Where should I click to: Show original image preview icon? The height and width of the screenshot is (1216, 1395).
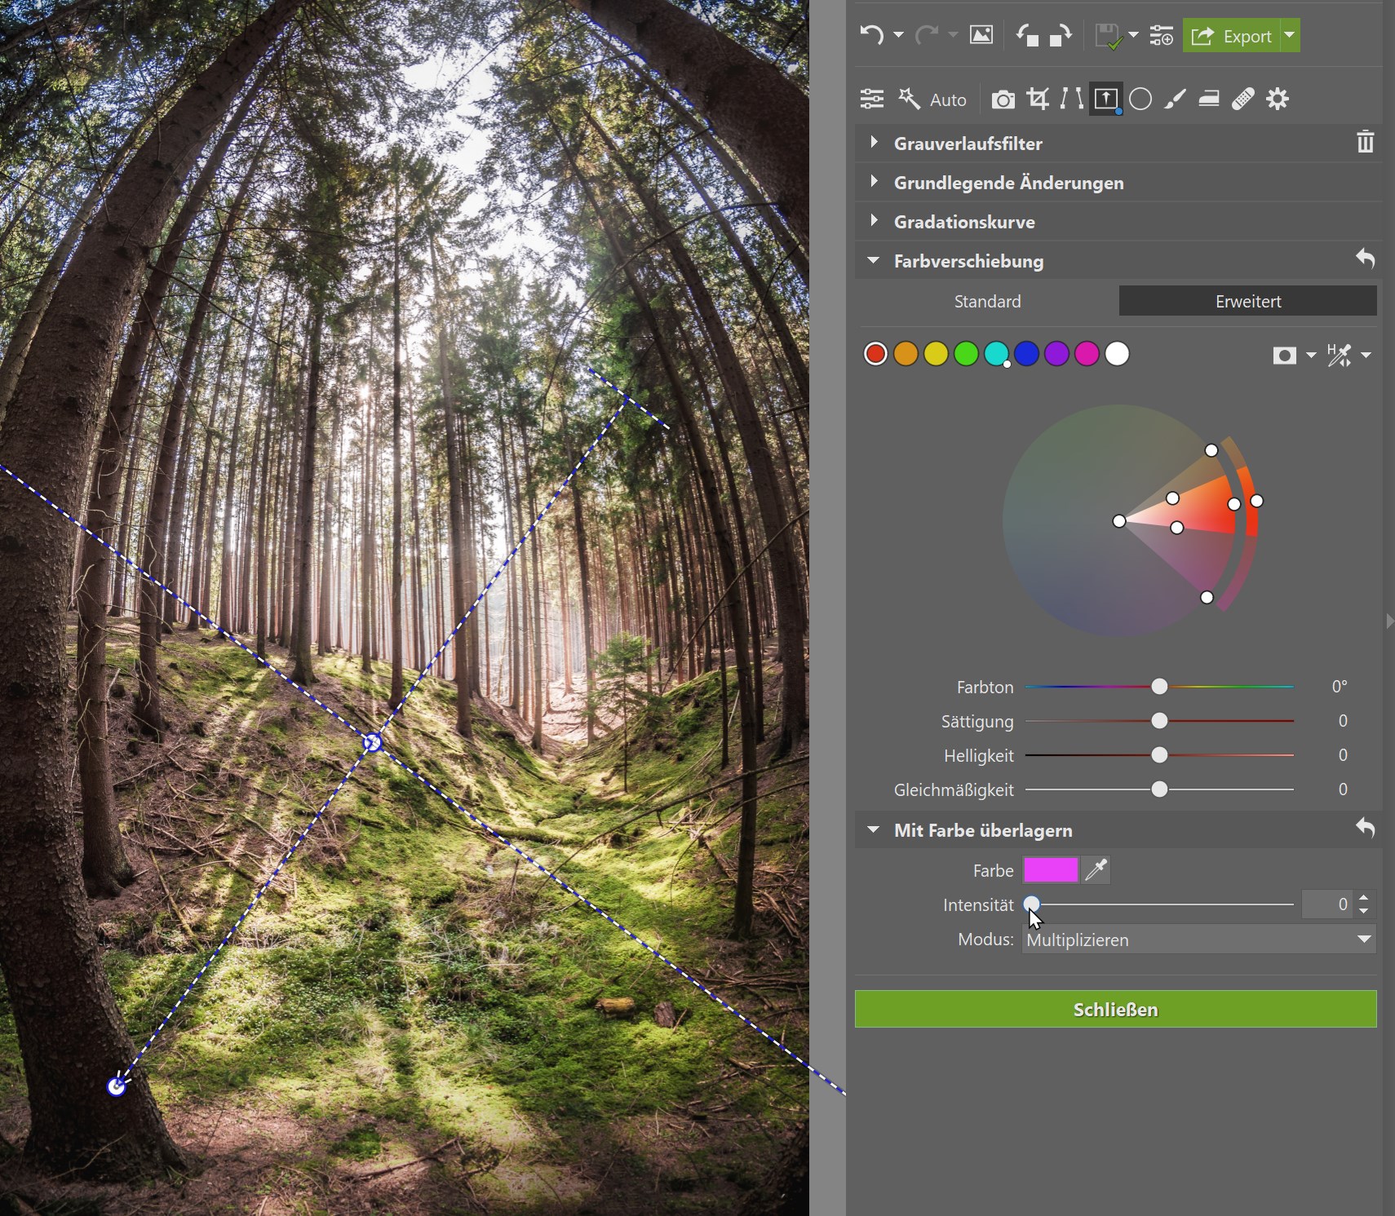[981, 35]
